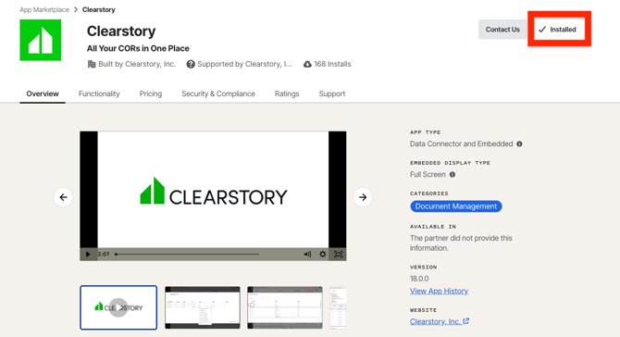
Task: Click the Clearstory breadcrumb text
Action: point(98,9)
